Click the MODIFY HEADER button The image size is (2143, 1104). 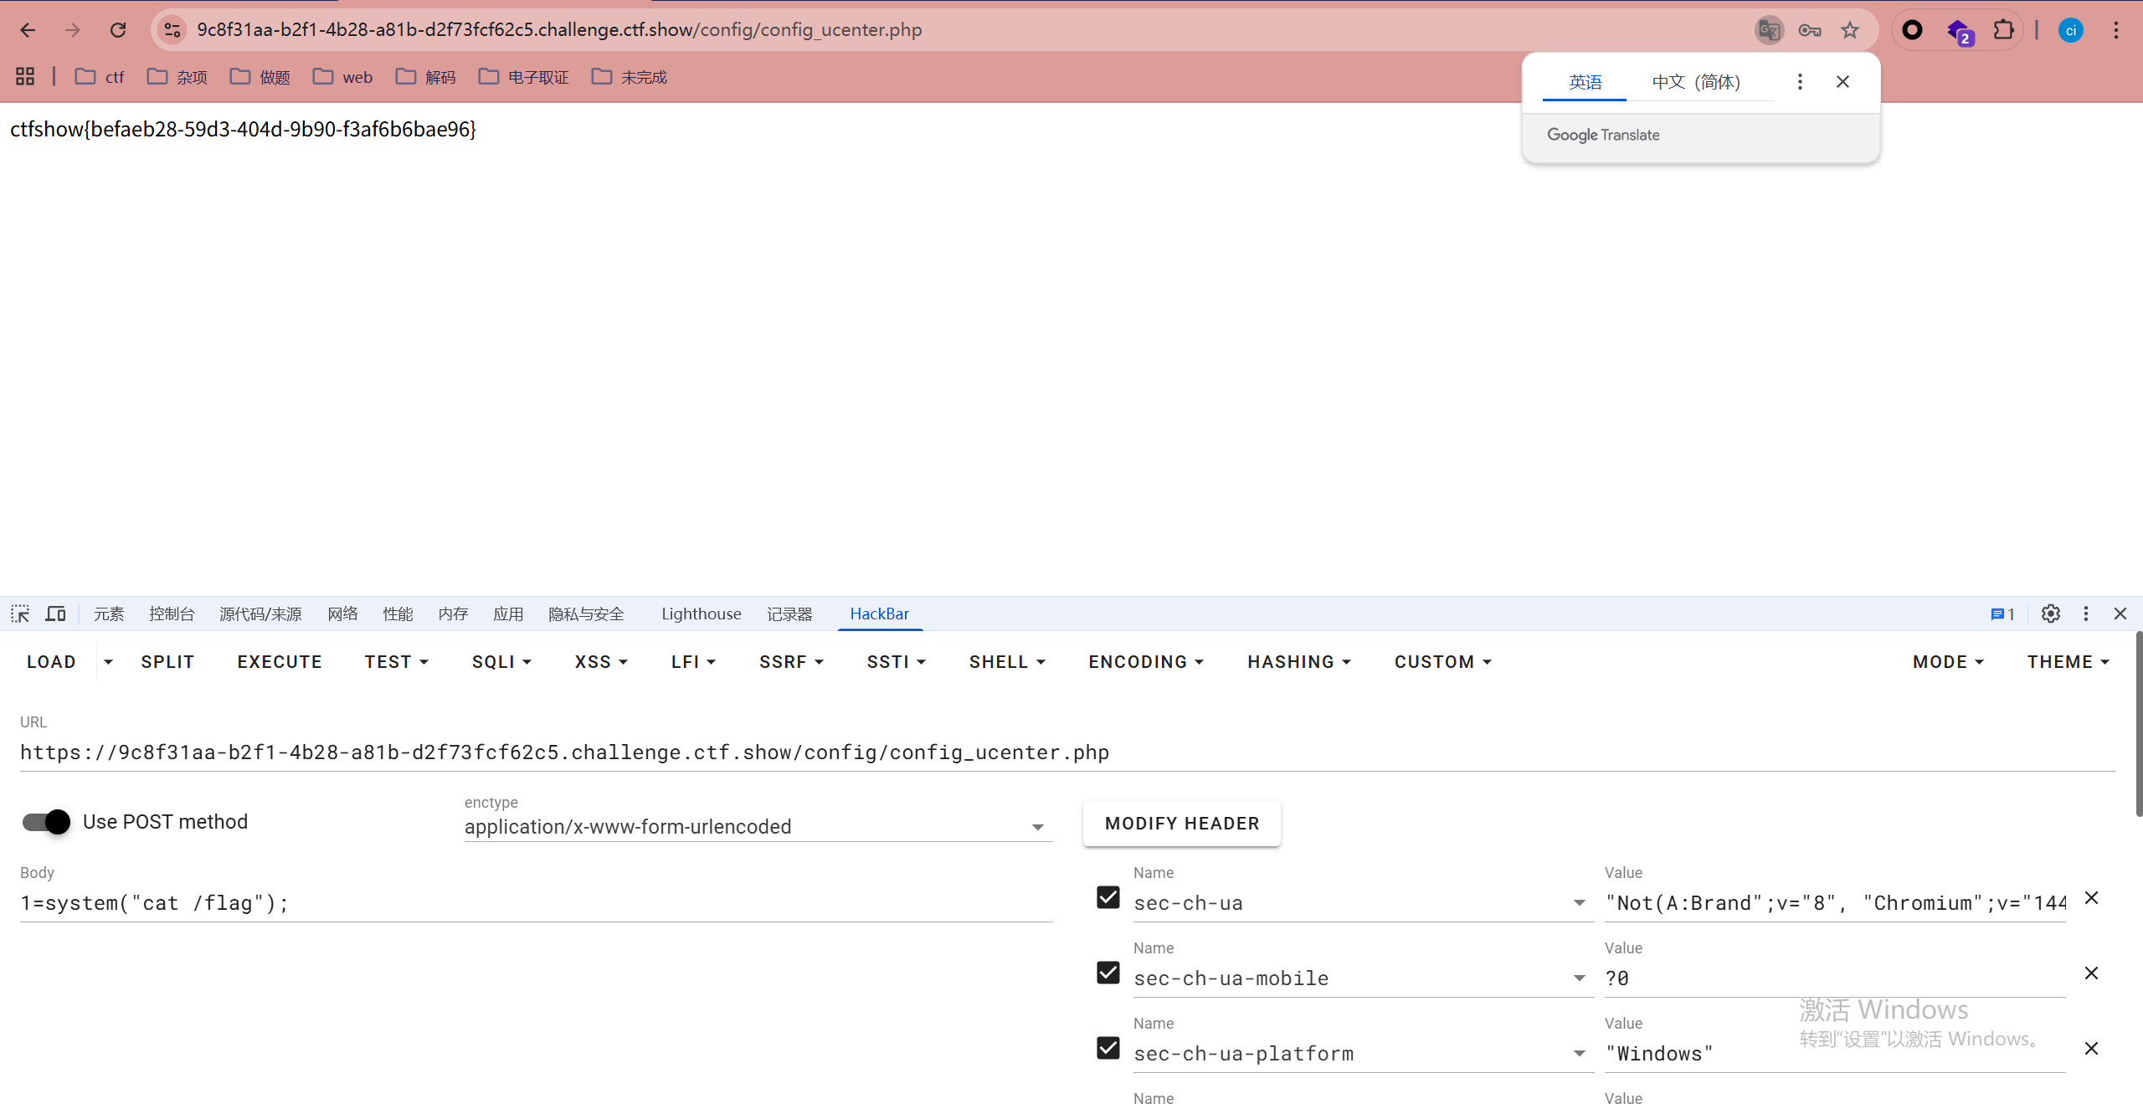(x=1181, y=824)
